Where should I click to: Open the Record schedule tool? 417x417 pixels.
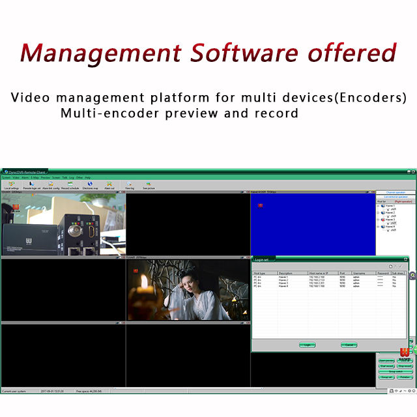tap(70, 185)
